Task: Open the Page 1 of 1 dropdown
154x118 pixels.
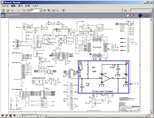Action: point(37,116)
